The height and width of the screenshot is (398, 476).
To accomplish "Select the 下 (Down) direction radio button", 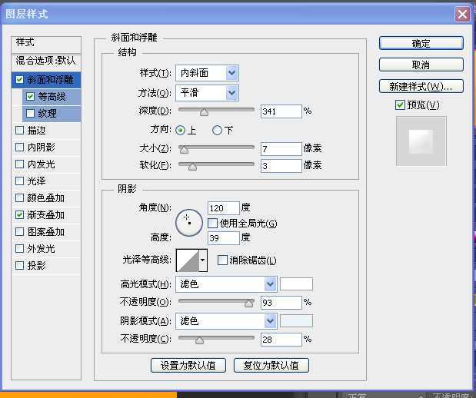I will click(x=217, y=131).
